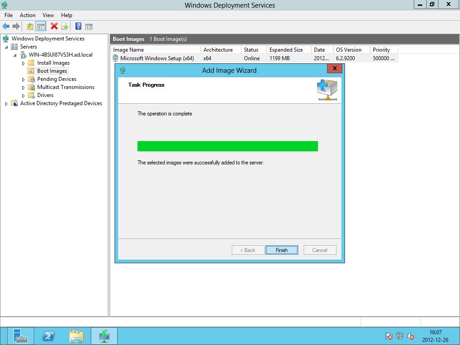460x345 pixels.
Task: Expand Active Directory Prestaged Devices node
Action: 6,104
